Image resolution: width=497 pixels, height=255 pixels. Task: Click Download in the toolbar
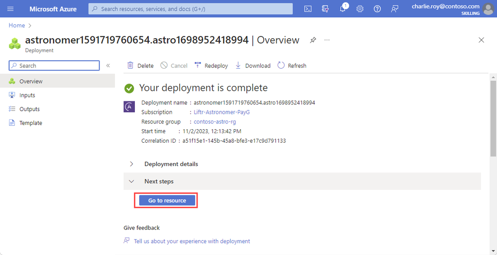point(253,66)
